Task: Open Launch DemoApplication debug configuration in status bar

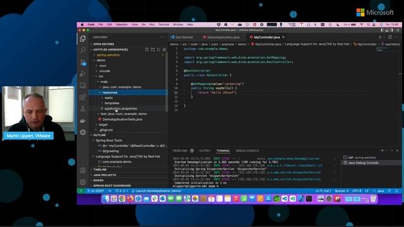Action: coord(157,190)
